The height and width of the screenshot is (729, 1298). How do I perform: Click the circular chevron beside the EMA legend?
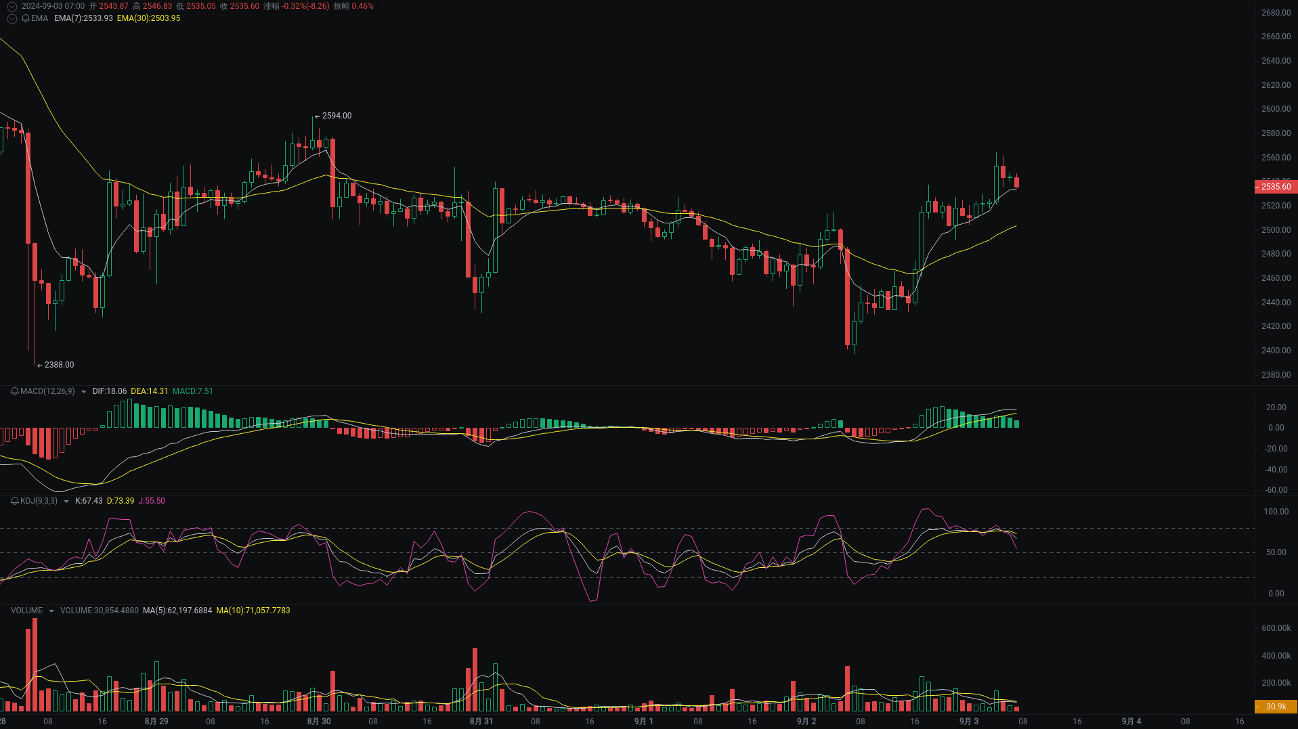(12, 18)
